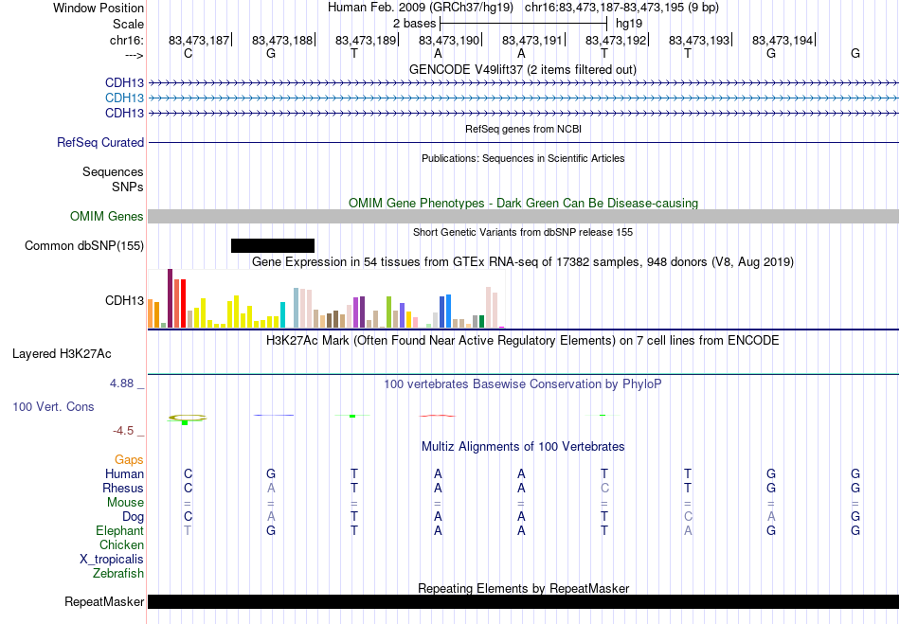Click 'Multiz Alignments of 100 Vertebrates' title
Screen dimensions: 900x624
point(523,446)
